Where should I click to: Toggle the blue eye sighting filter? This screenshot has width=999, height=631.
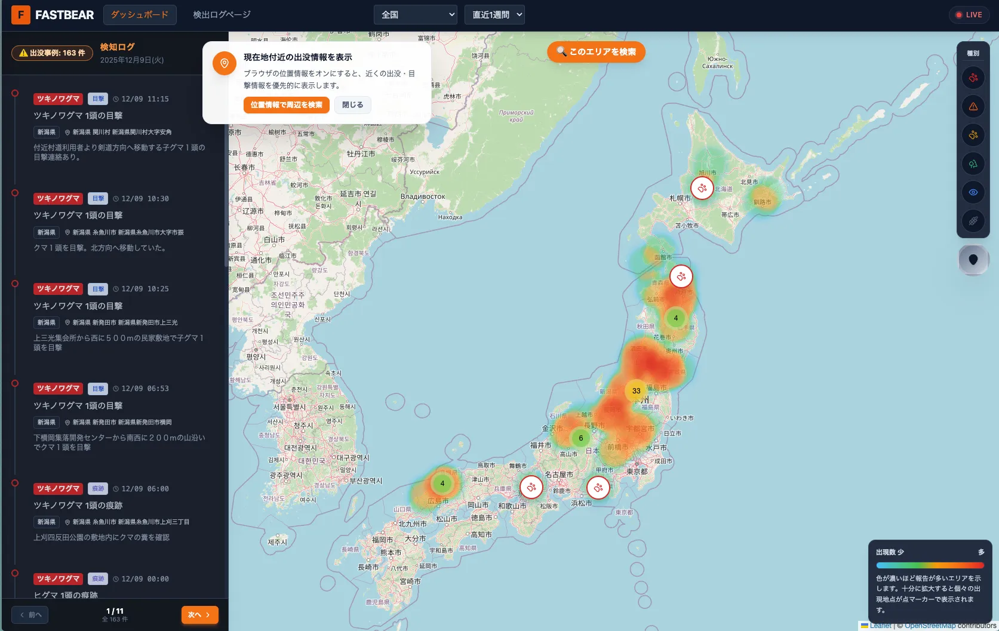point(973,192)
